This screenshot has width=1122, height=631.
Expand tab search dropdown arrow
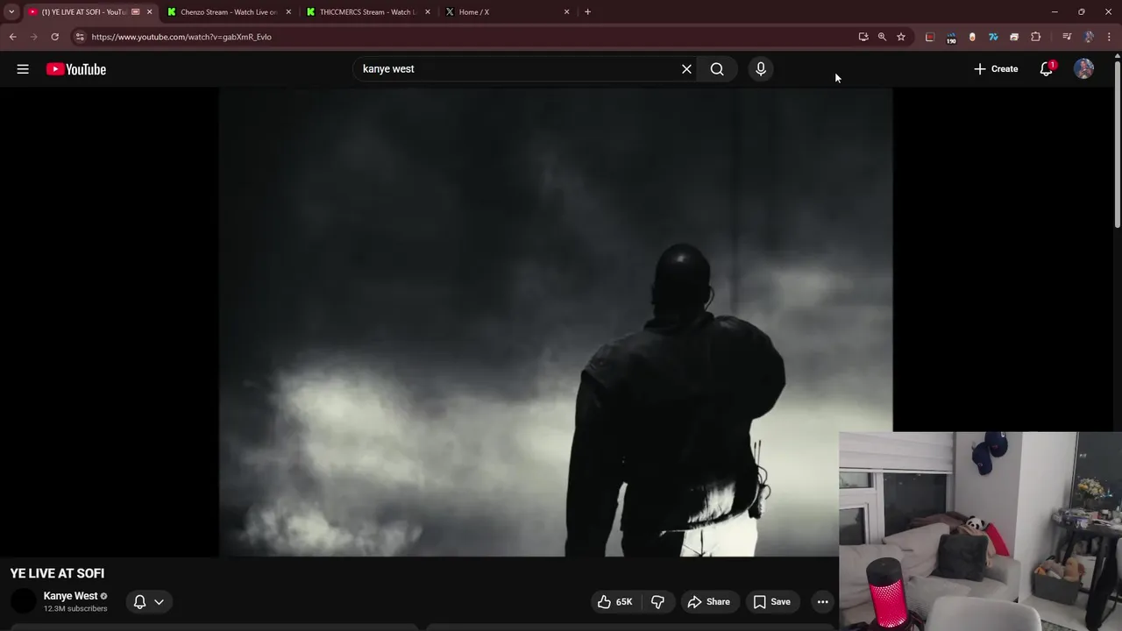tap(11, 12)
